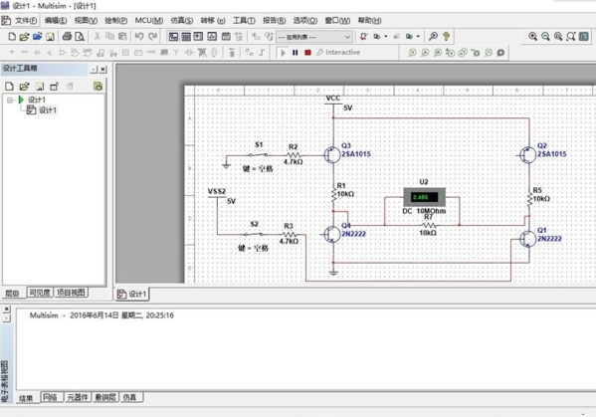Viewport: 596px width, 417px height.
Task: Place a differential voltage probe
Action: tap(450, 53)
